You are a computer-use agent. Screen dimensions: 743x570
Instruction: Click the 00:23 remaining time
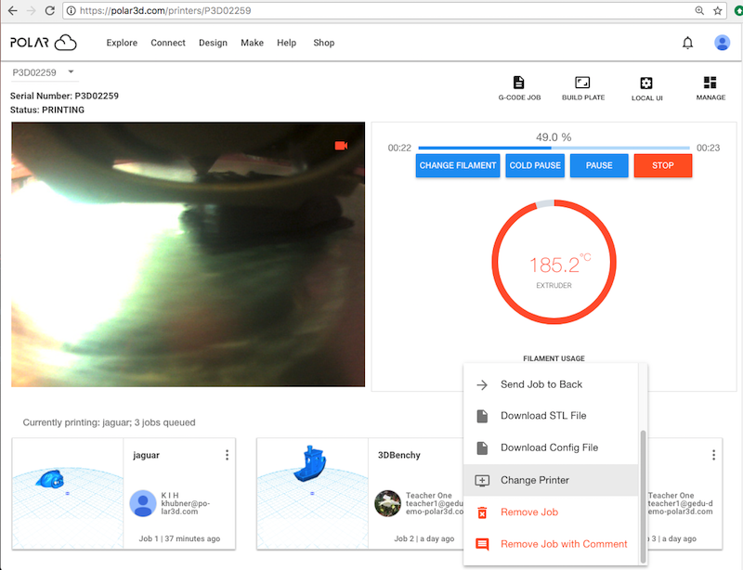(x=708, y=148)
